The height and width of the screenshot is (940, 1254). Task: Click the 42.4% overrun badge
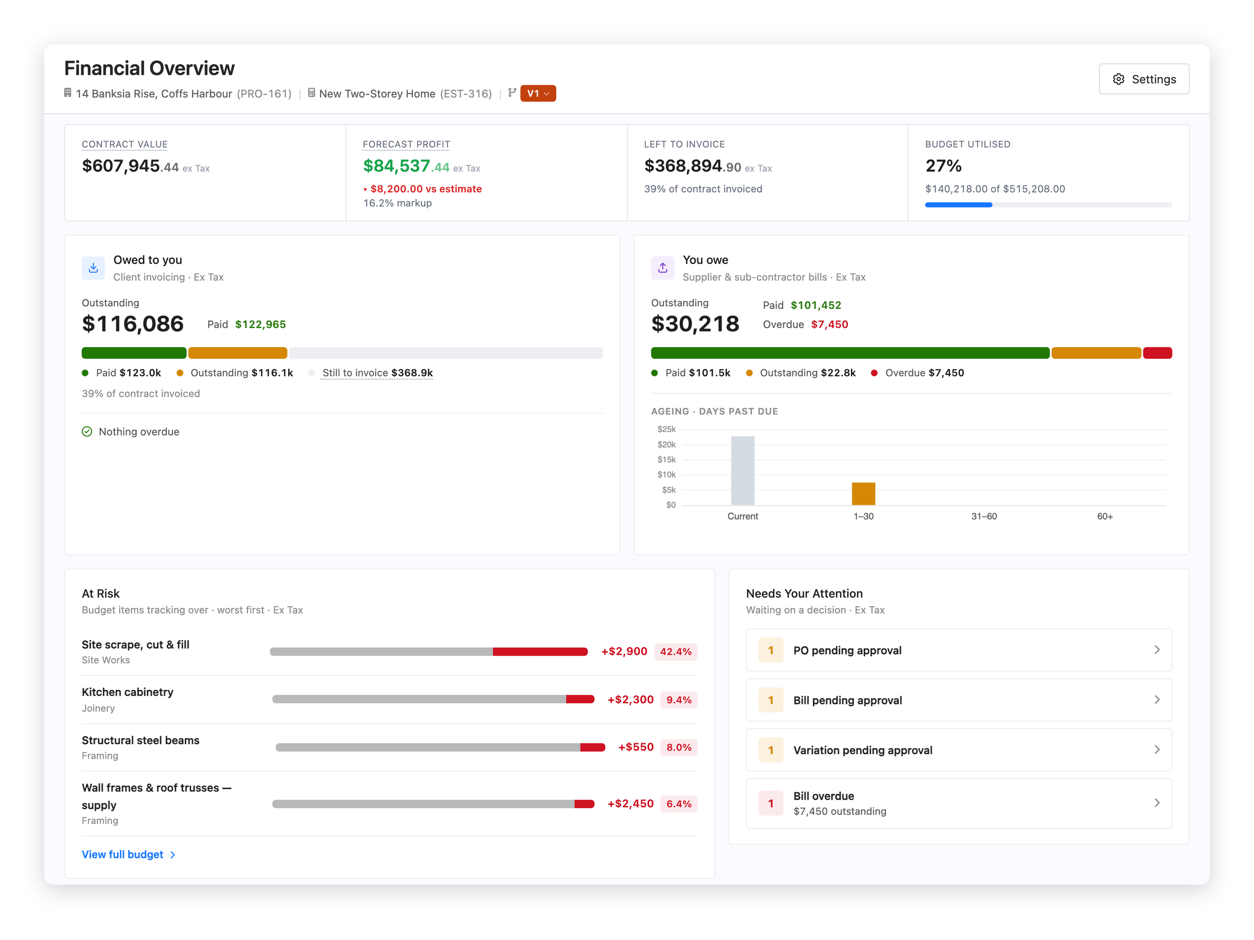tap(676, 651)
